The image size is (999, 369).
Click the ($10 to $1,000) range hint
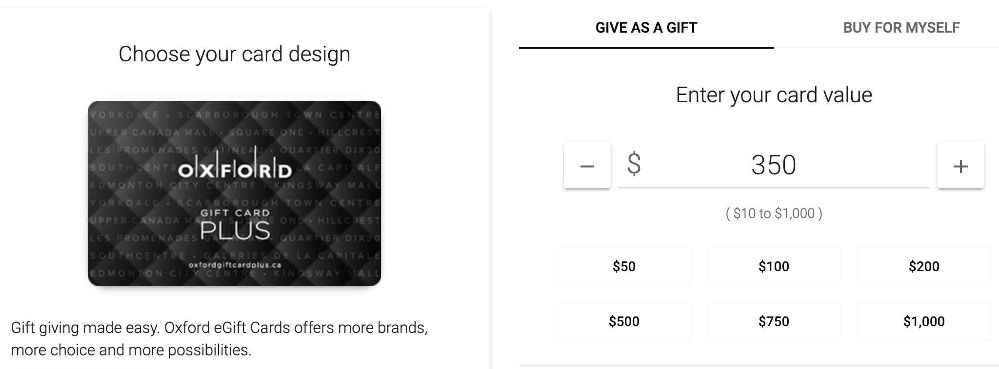(x=774, y=213)
